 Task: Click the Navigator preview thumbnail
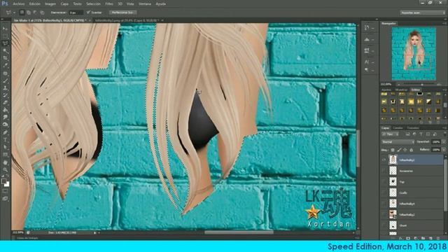tap(414, 54)
